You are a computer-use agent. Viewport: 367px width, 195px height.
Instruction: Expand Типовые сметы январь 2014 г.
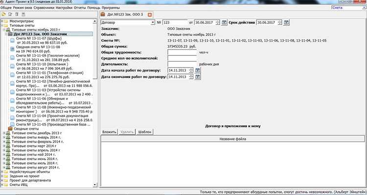4,137
